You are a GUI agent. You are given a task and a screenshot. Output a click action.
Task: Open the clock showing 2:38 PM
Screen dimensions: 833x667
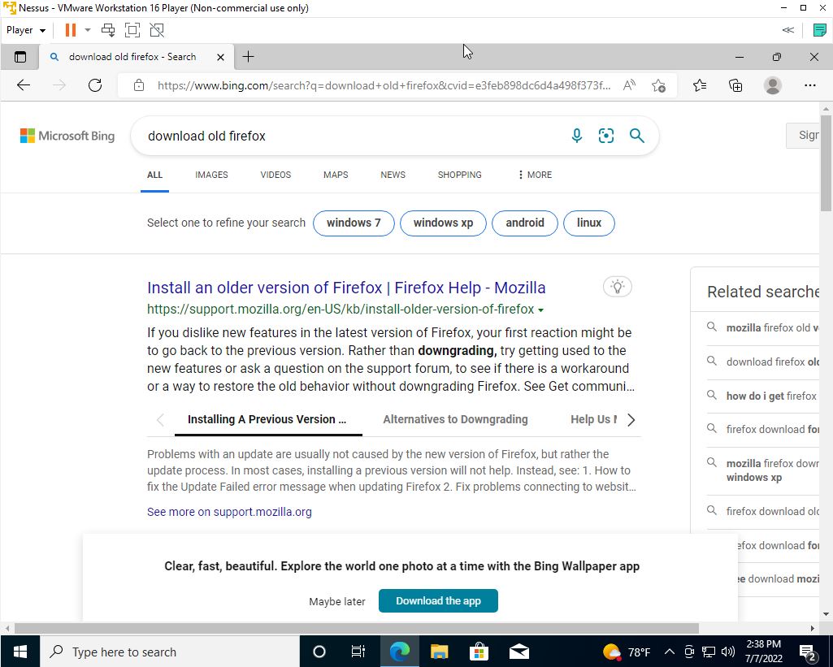click(764, 652)
